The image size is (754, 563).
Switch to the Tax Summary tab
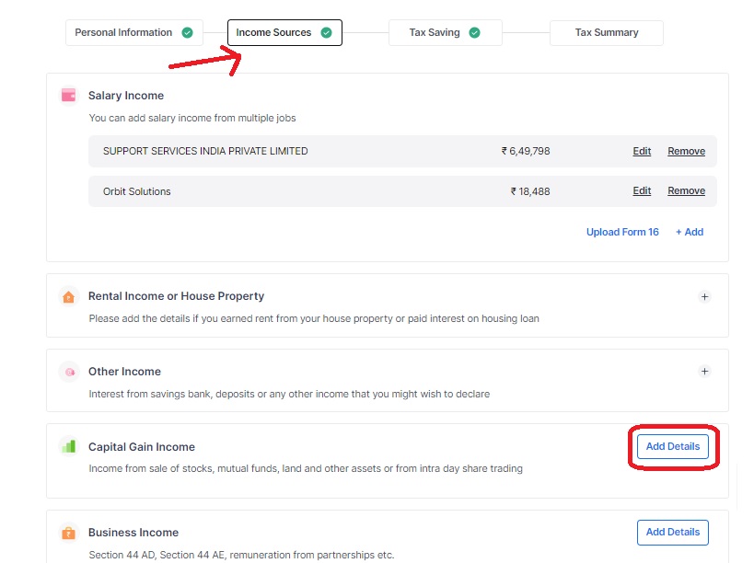pos(607,31)
